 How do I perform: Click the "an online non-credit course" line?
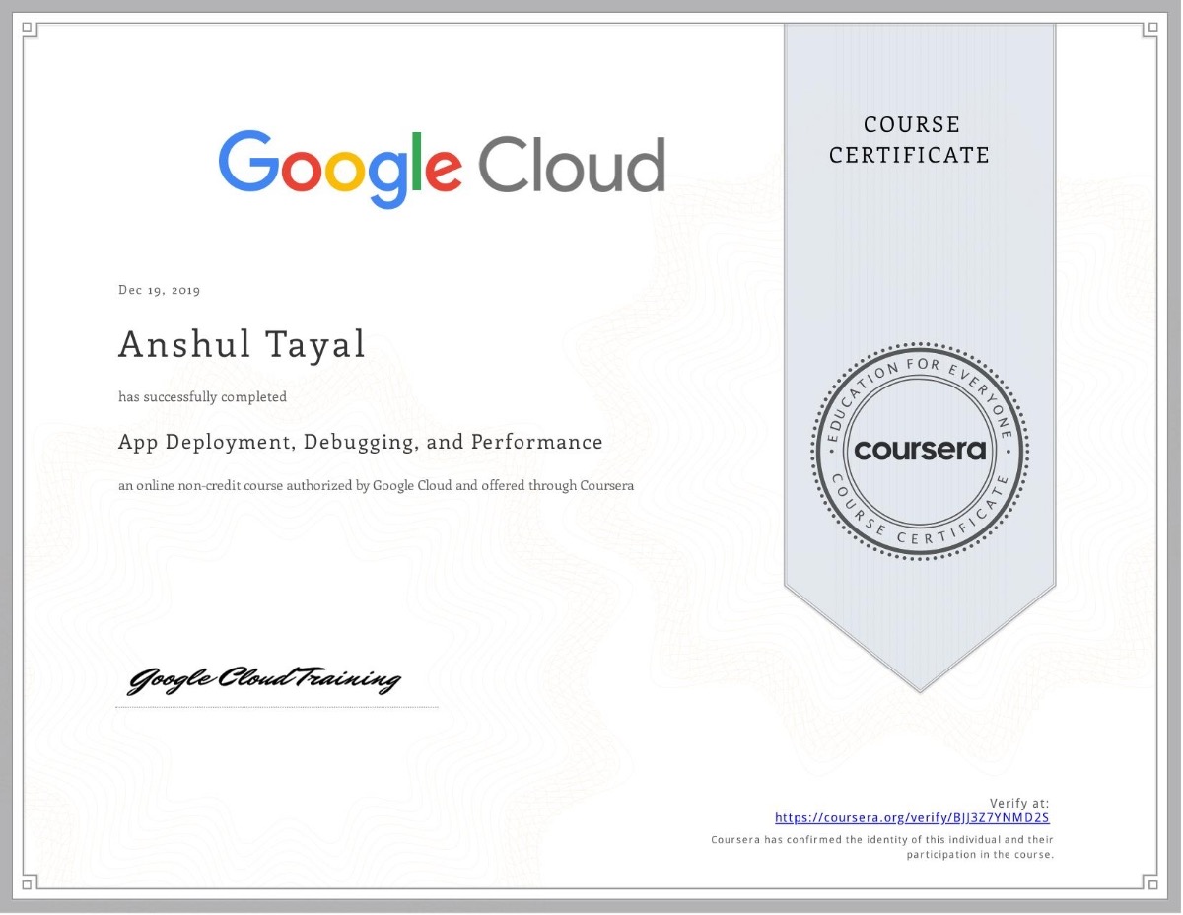coord(376,485)
